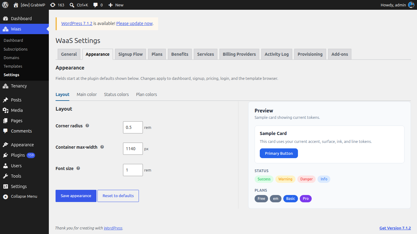Focus the Corner radius input field
Screen dimensions: 417x234
click(133, 127)
